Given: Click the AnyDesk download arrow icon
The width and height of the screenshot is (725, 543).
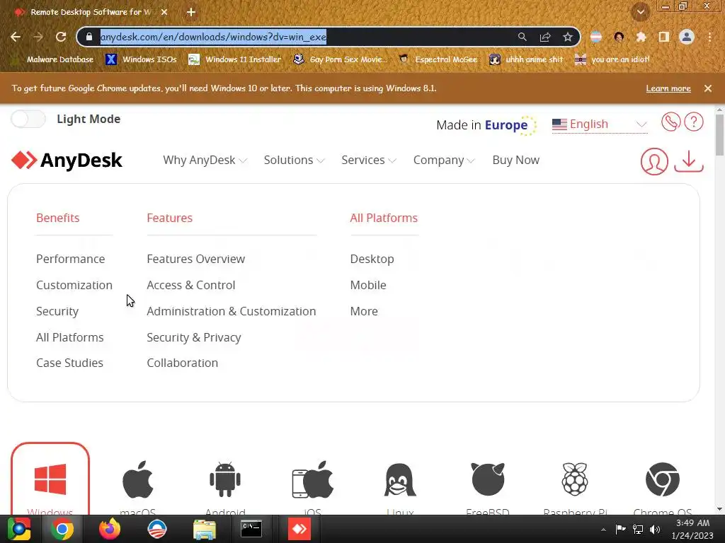Looking at the screenshot, I should click(x=688, y=162).
